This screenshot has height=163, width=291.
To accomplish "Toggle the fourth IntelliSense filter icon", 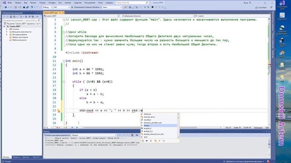I will [155, 141].
